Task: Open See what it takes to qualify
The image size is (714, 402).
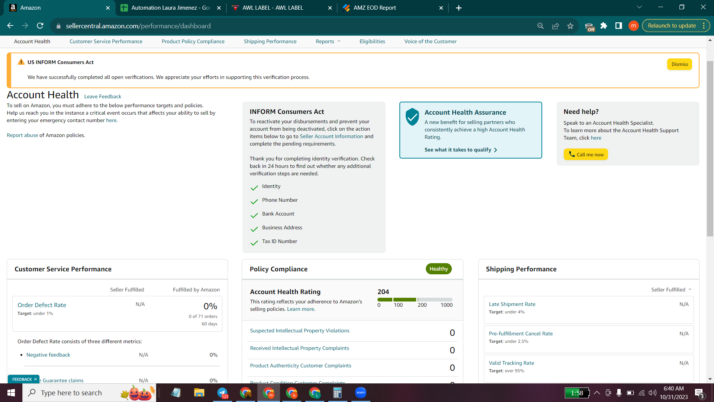Action: point(461,150)
